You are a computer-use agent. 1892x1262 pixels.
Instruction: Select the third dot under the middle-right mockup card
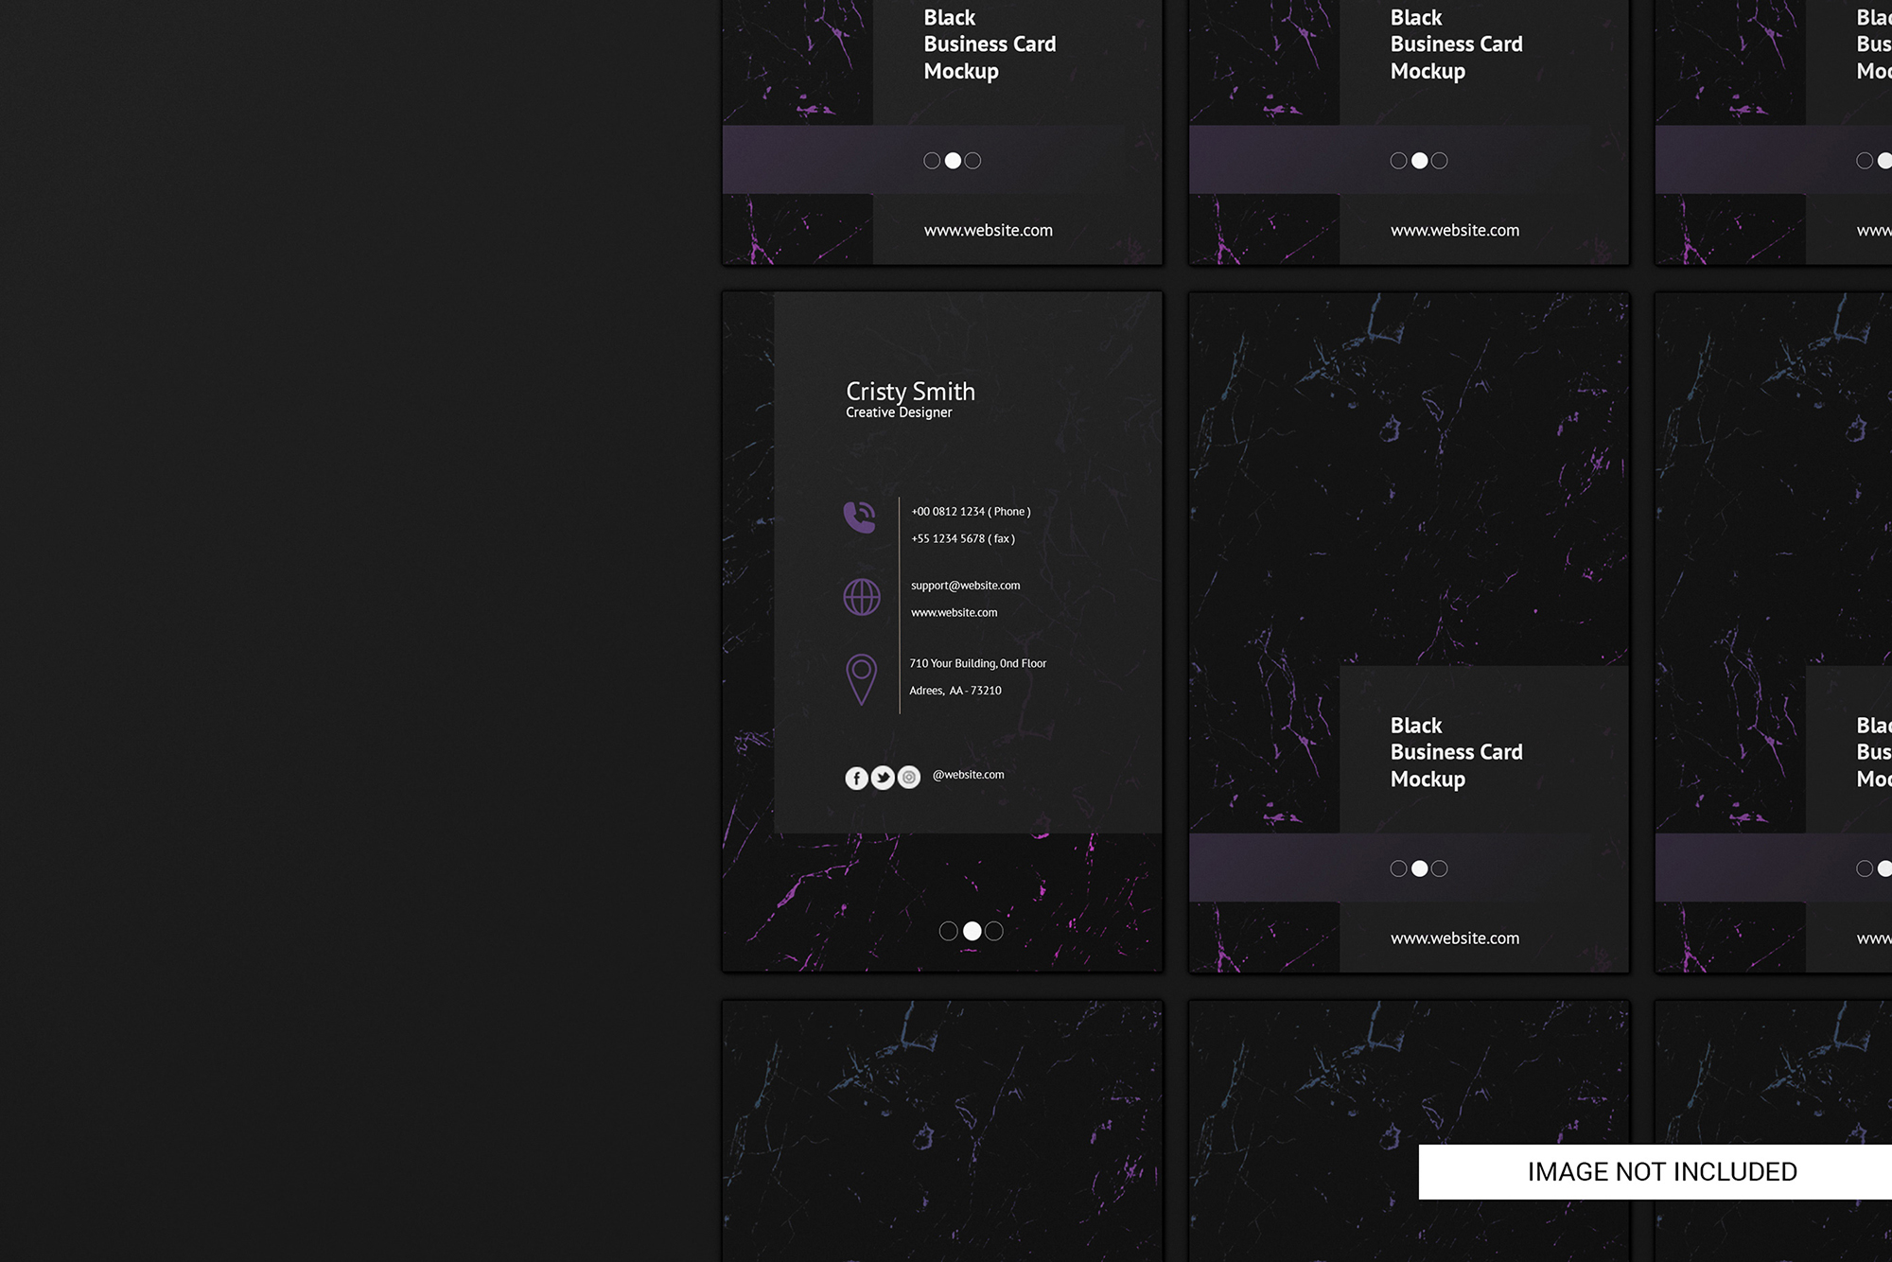pos(1439,868)
